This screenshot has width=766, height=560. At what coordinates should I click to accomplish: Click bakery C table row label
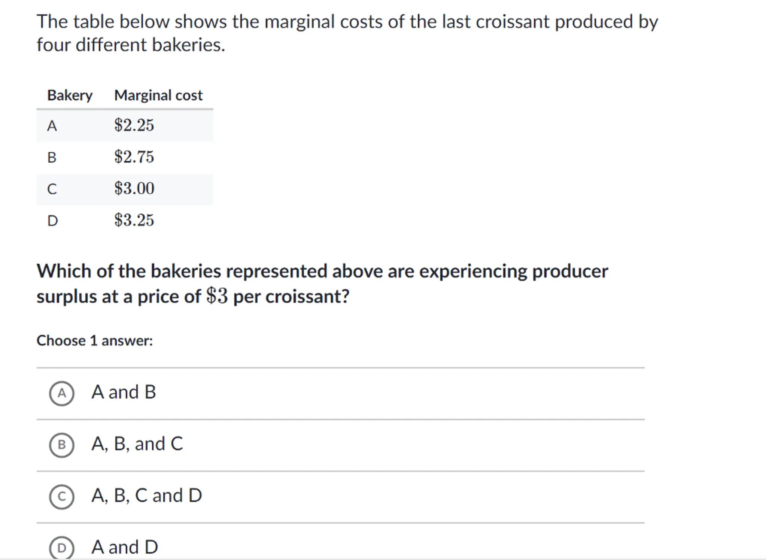click(52, 189)
